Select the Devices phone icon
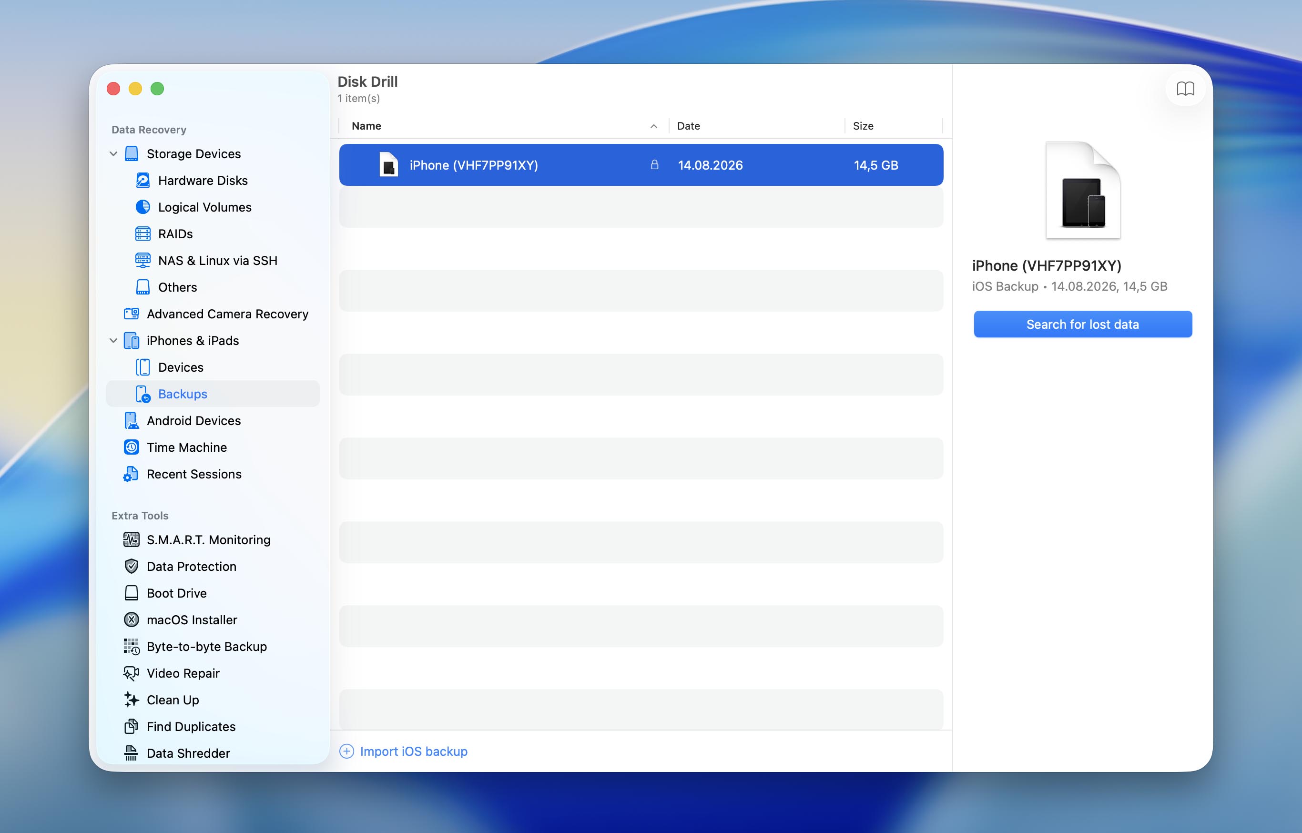Screen dimensions: 1302x833 coord(143,367)
